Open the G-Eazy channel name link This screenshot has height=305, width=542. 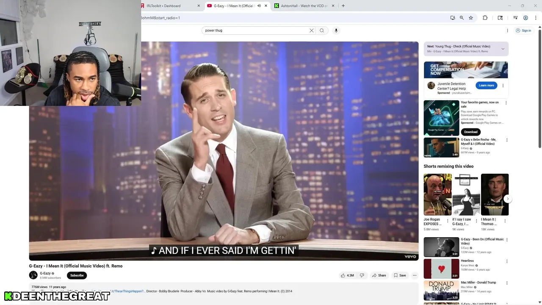pyautogui.click(x=45, y=274)
